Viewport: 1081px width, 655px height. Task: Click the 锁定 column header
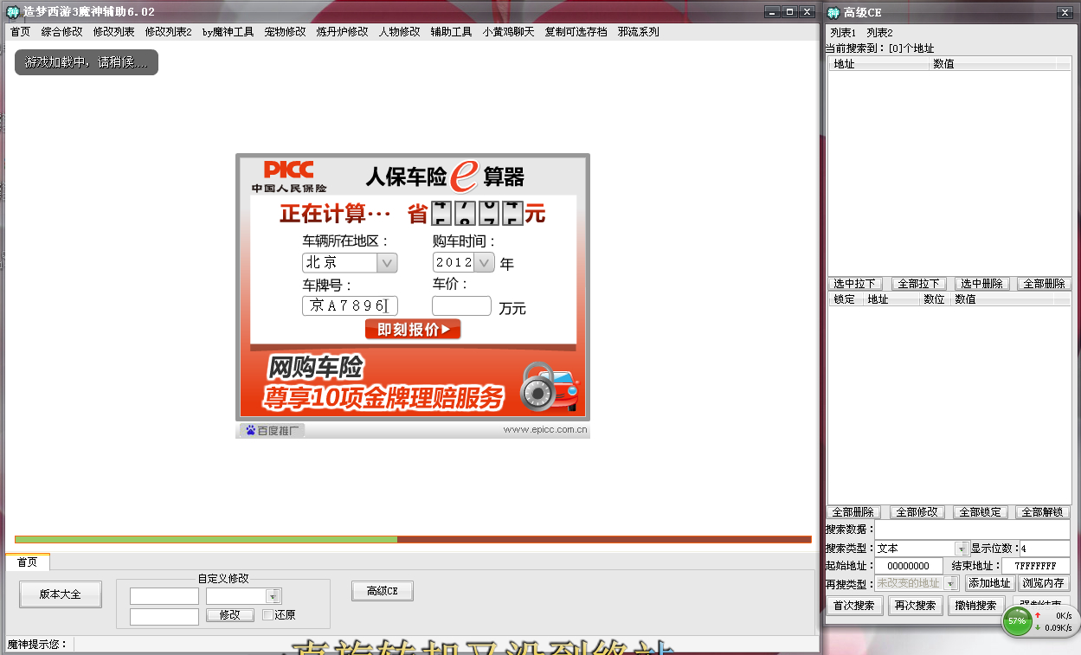coord(845,299)
